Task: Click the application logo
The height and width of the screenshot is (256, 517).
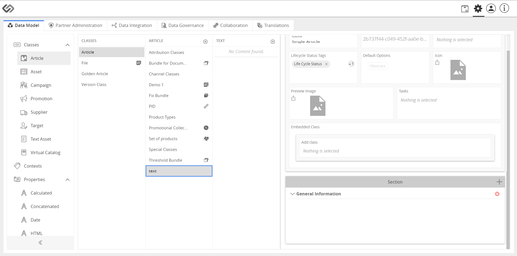Action: click(8, 8)
